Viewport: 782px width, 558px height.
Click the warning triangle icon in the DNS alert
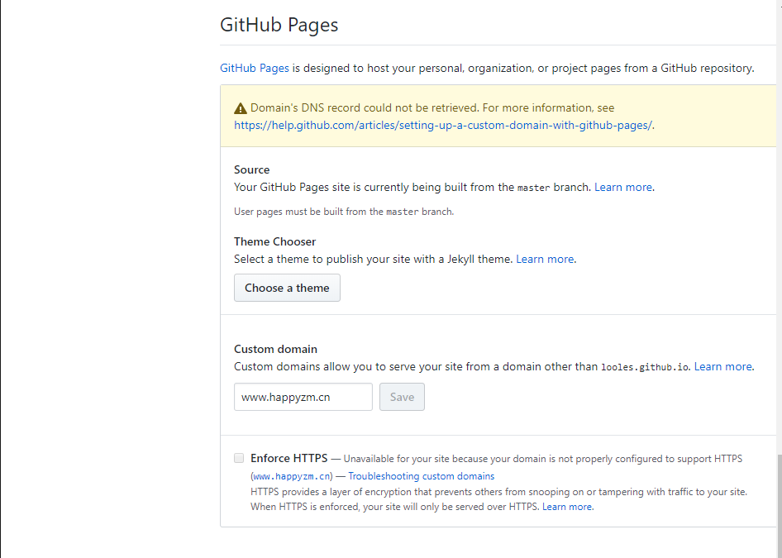(241, 108)
